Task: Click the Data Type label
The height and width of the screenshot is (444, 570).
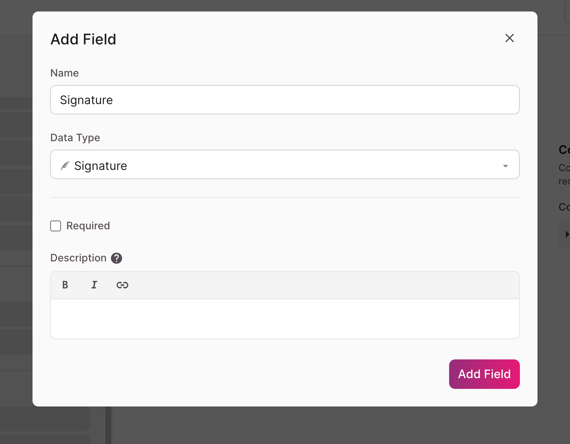Action: pos(75,138)
